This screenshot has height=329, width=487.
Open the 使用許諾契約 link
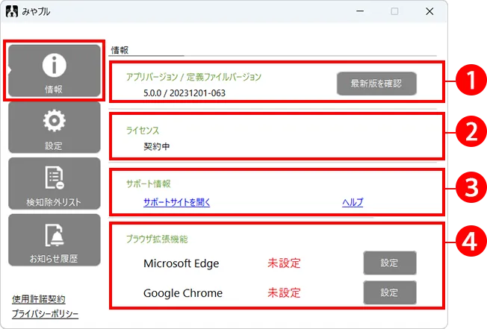coord(39,299)
